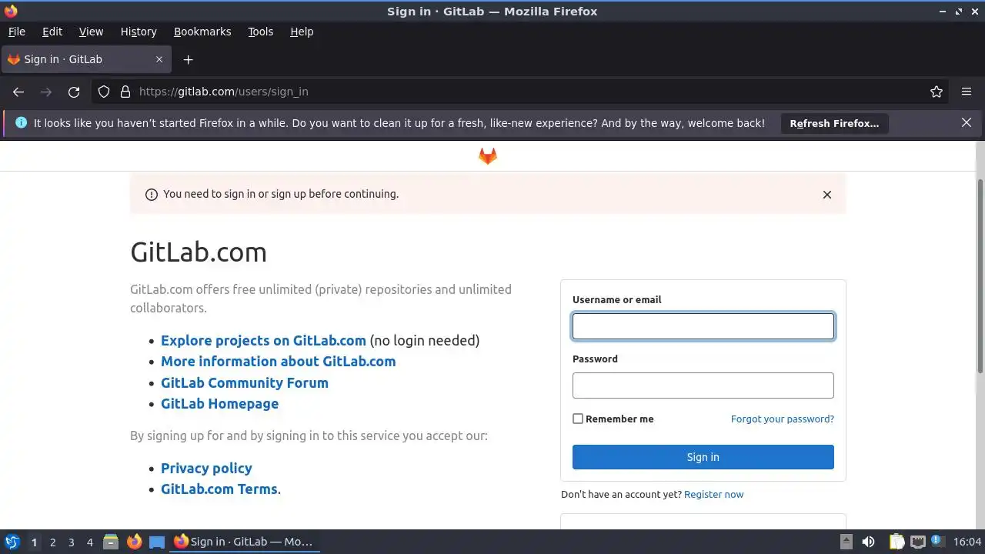Click the info icon in notification bar

click(x=21, y=123)
